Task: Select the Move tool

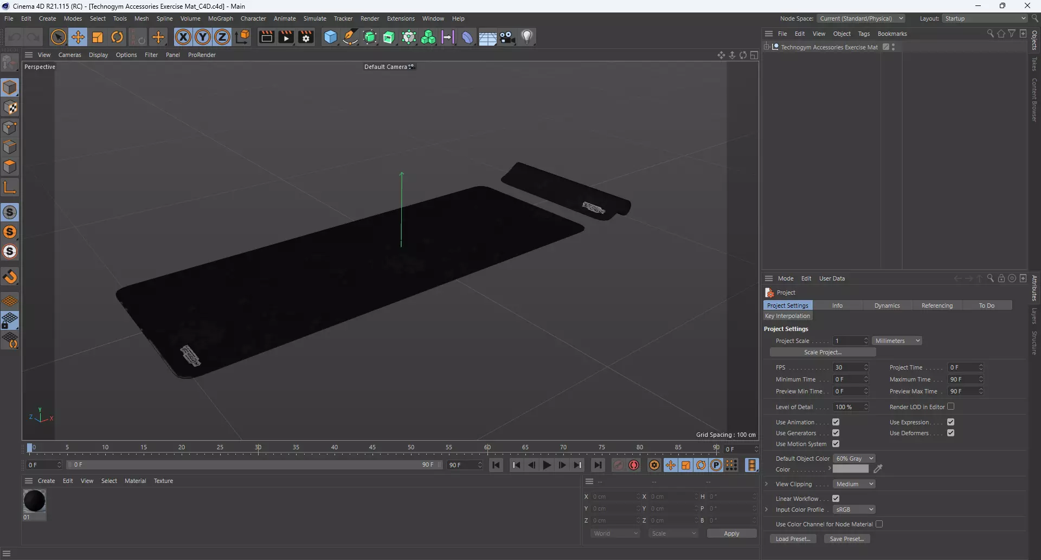Action: coord(78,37)
